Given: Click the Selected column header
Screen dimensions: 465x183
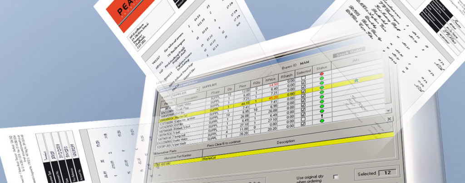Looking at the screenshot, I should click(304, 72).
